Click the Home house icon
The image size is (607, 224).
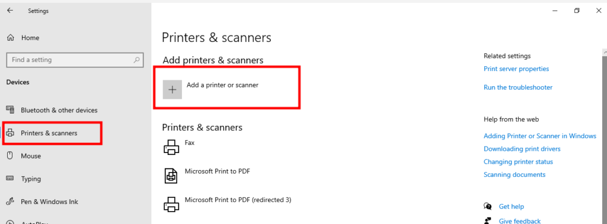pyautogui.click(x=11, y=38)
